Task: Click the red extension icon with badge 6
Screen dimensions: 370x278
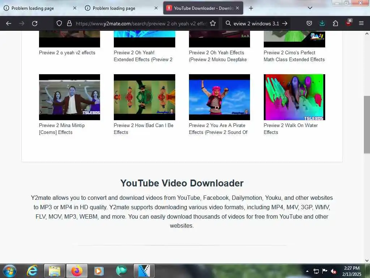Action: point(349,23)
